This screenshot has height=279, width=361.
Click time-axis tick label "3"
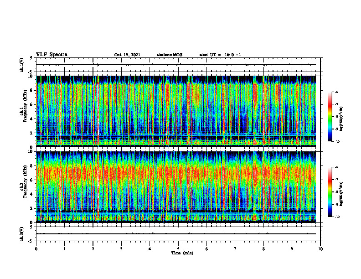pyautogui.click(x=121, y=249)
